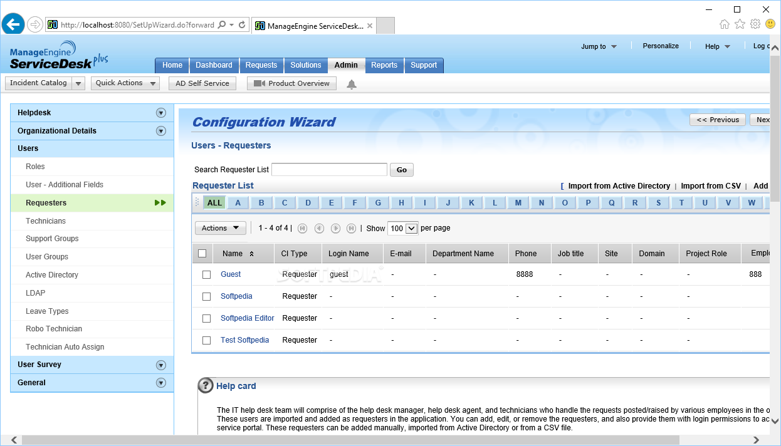
Task: Open the Quick Actions dropdown
Action: coord(125,83)
